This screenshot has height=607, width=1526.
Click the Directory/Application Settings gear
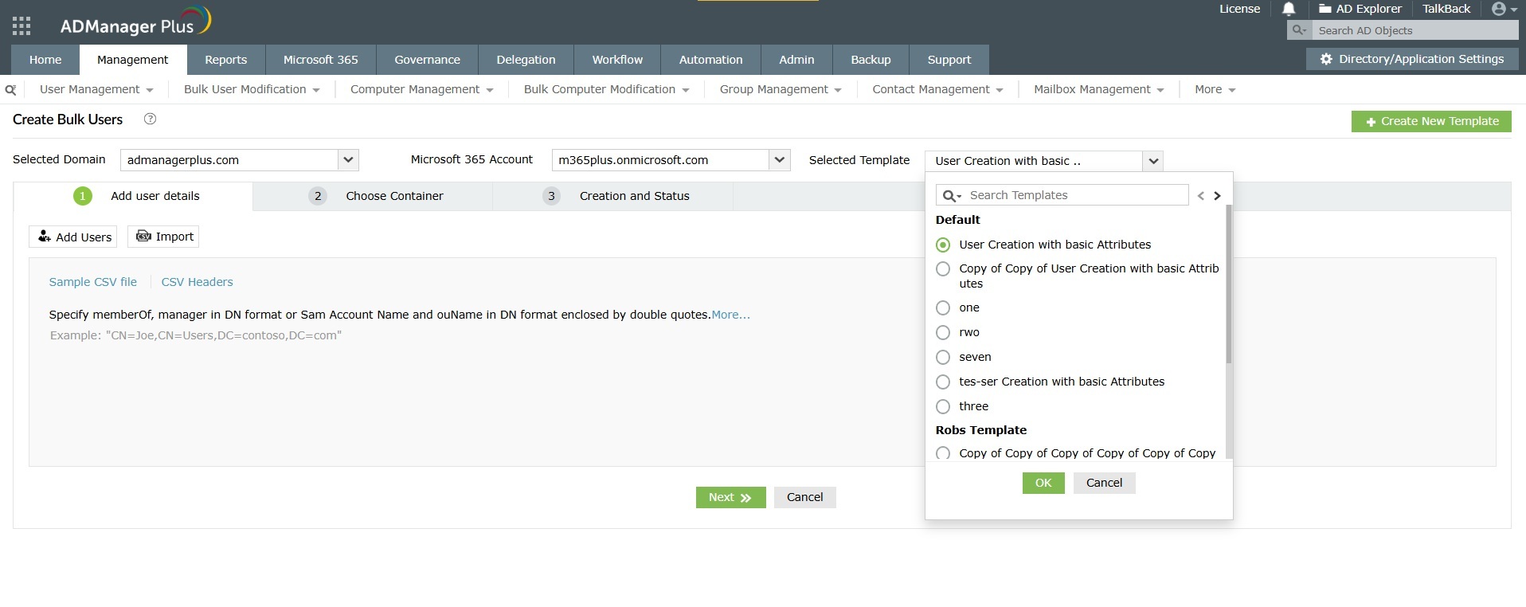coord(1326,59)
